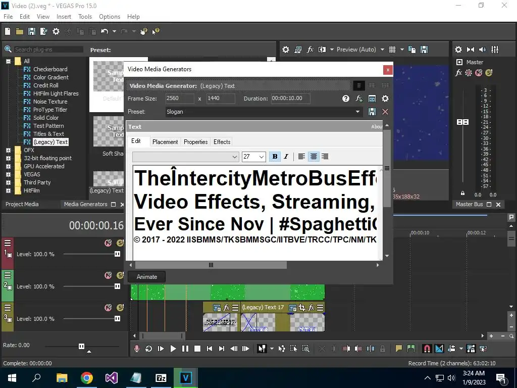
Task: Open preview Project Video Properties gear icon
Action: coord(286,50)
